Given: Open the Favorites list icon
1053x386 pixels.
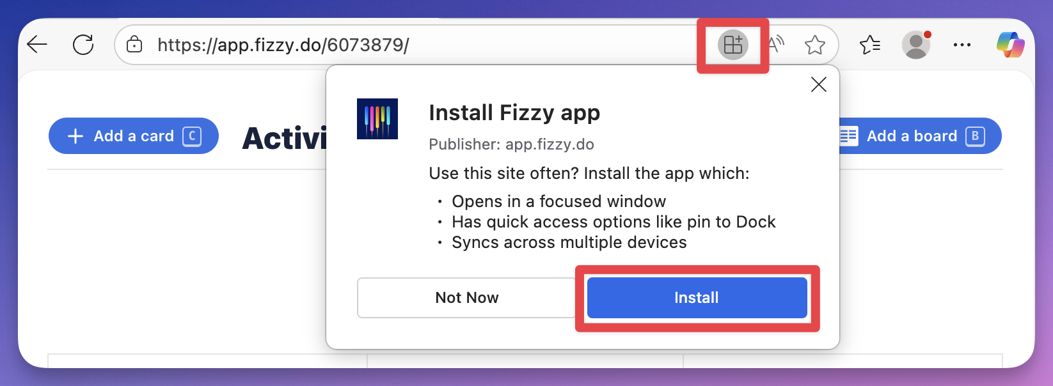Looking at the screenshot, I should pos(870,45).
